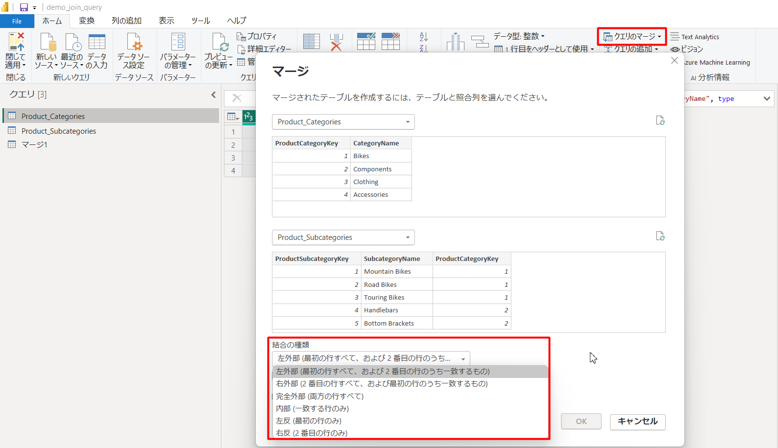
Task: Select the Full outer (完全外部) join option
Action: 319,396
